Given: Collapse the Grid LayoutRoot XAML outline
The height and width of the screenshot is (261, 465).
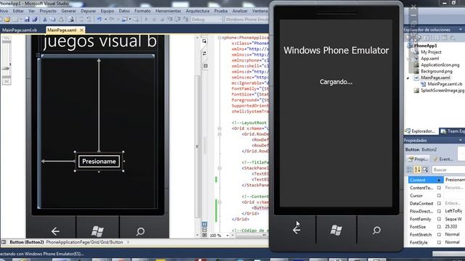Looking at the screenshot, I should pos(219,128).
